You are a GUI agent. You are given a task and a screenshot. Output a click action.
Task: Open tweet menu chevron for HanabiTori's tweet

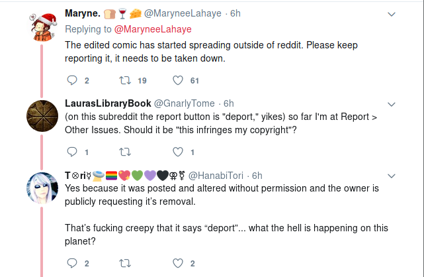coord(392,176)
